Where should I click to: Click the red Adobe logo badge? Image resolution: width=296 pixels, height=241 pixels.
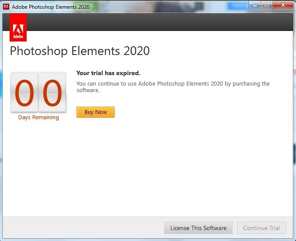pos(18,28)
